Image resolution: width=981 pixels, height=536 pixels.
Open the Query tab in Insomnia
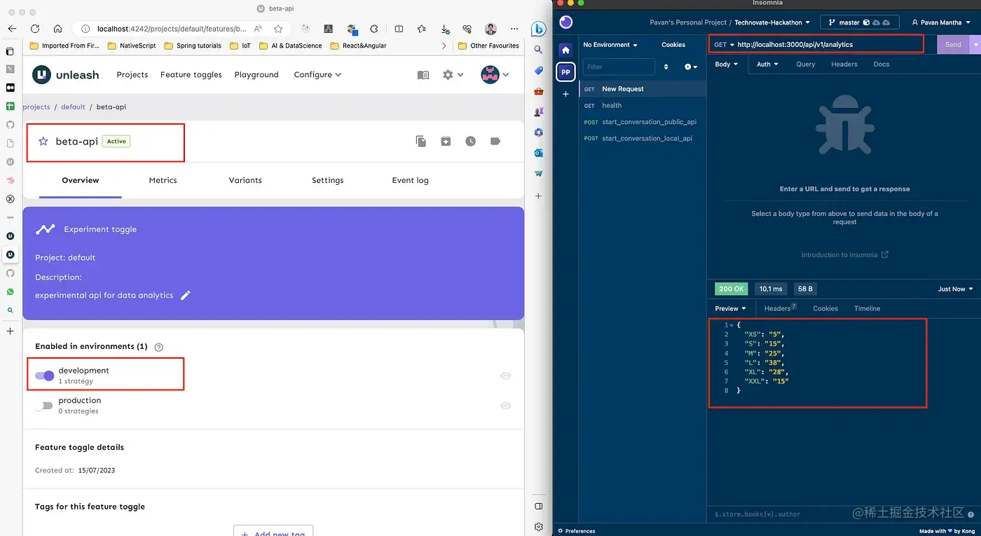click(806, 64)
